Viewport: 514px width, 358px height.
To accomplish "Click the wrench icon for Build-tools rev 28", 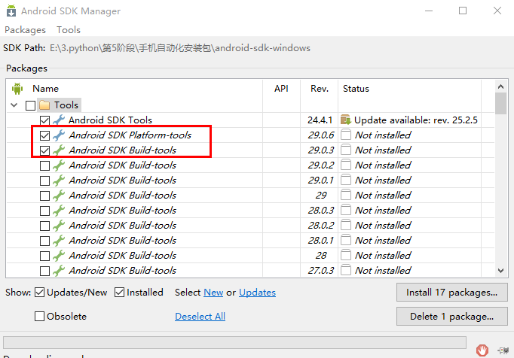I will (59, 255).
